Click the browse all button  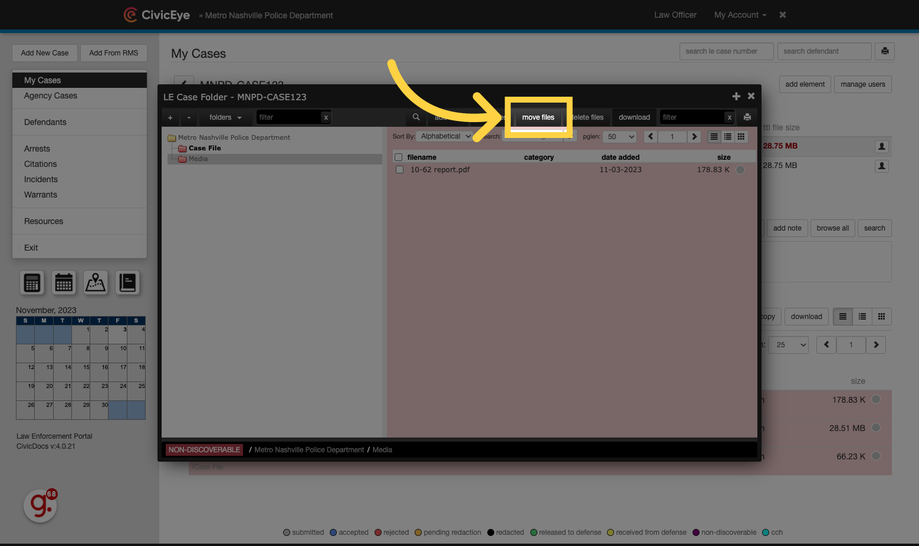pyautogui.click(x=832, y=228)
